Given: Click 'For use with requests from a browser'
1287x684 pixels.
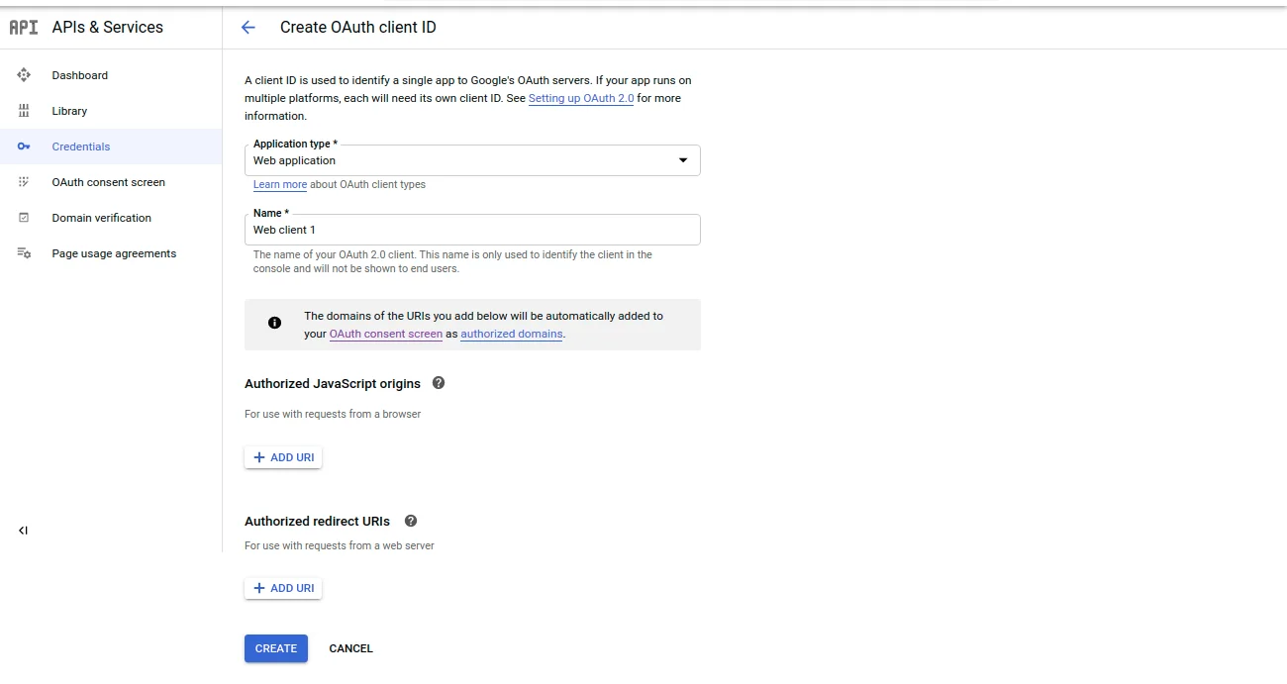Looking at the screenshot, I should (333, 414).
